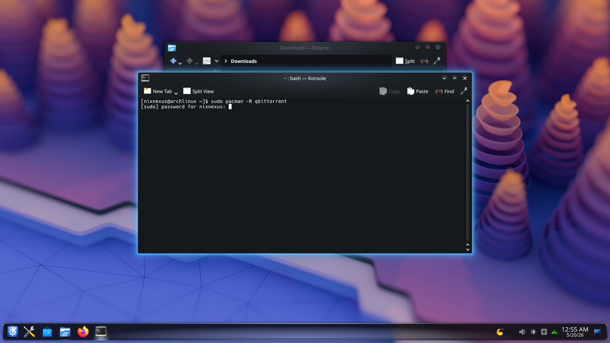The height and width of the screenshot is (343, 610).
Task: Go forward in Dolphin file manager
Action: pos(189,61)
